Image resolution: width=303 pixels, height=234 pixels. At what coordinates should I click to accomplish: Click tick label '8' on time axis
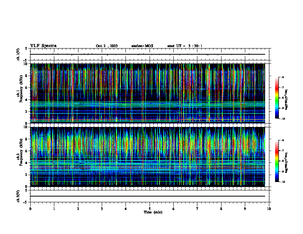coord(221,209)
